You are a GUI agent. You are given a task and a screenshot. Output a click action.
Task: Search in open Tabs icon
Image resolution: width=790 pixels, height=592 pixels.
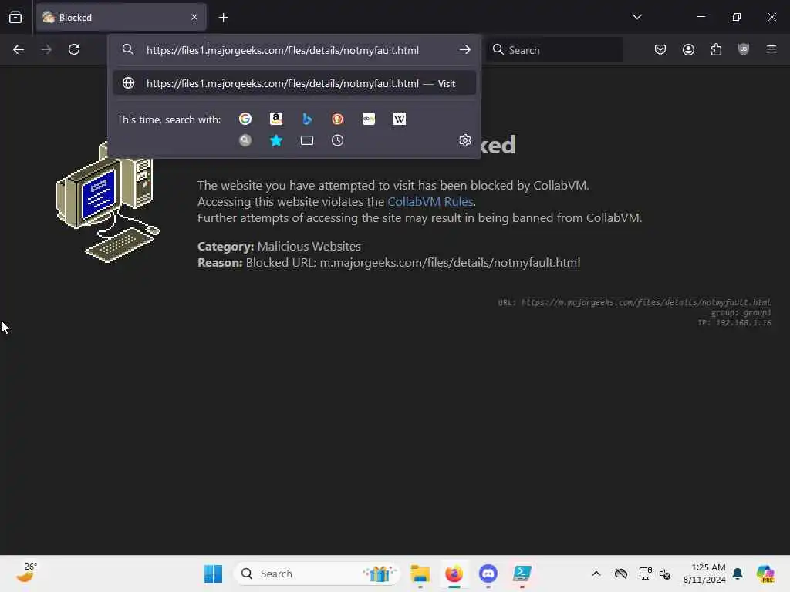(307, 140)
